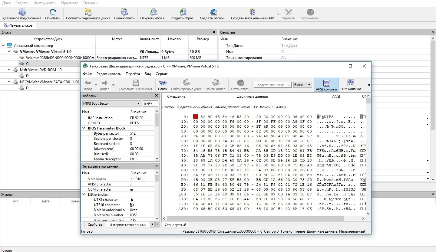Switch to Панель дисков tab
This screenshot has height=252, width=436.
18,25
